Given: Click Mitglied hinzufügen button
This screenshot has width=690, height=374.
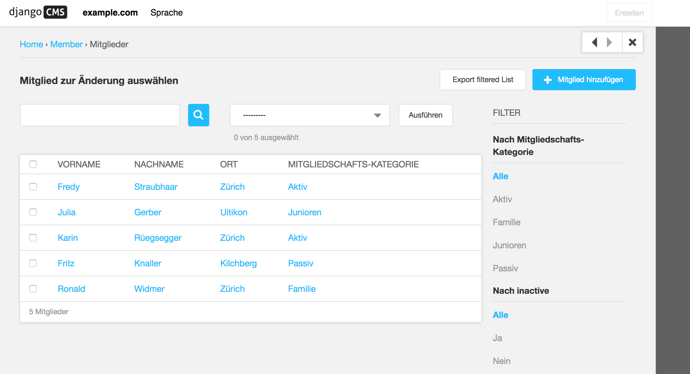Looking at the screenshot, I should 584,80.
